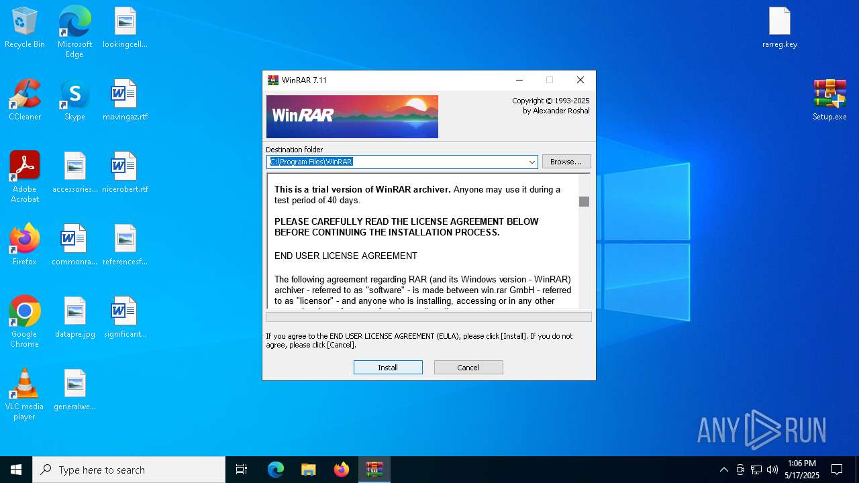Click the taskbar clock and date
The width and height of the screenshot is (859, 483).
(802, 470)
